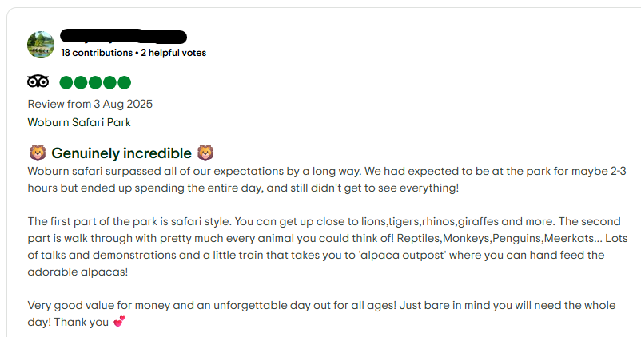Click the first green rating bubble
This screenshot has width=641, height=337.
tap(66, 82)
